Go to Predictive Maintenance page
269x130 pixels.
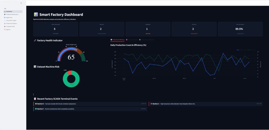pos(13,15)
